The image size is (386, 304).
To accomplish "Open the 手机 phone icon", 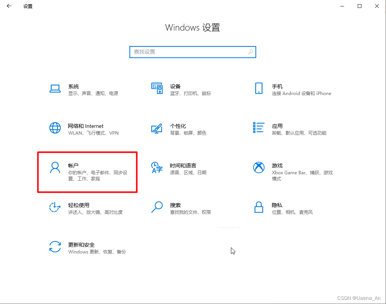I will 259,88.
